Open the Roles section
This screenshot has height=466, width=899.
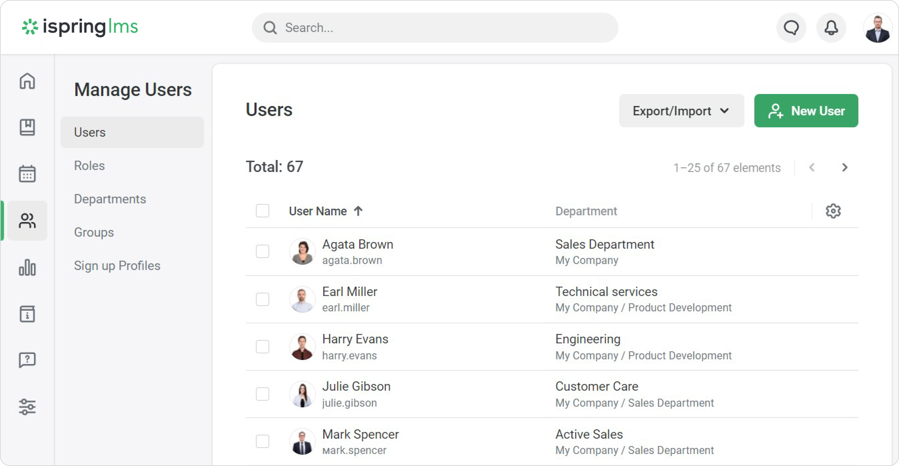pos(89,165)
